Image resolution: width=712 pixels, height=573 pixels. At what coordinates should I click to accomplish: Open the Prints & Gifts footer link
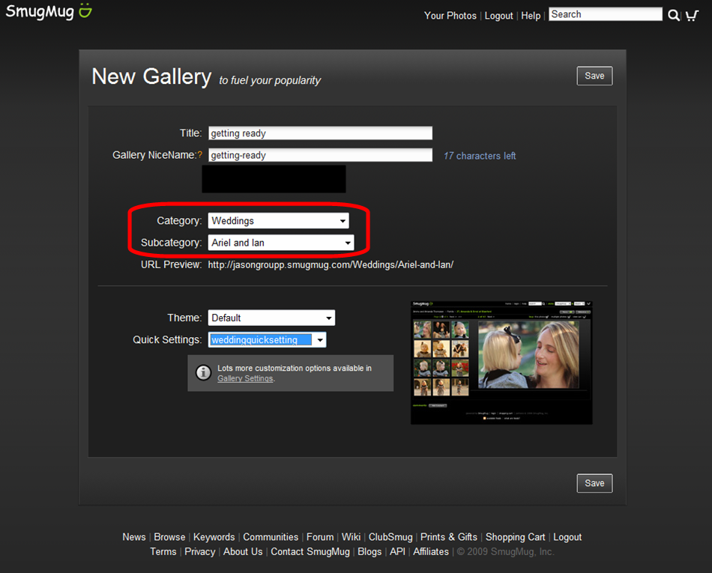pos(449,537)
